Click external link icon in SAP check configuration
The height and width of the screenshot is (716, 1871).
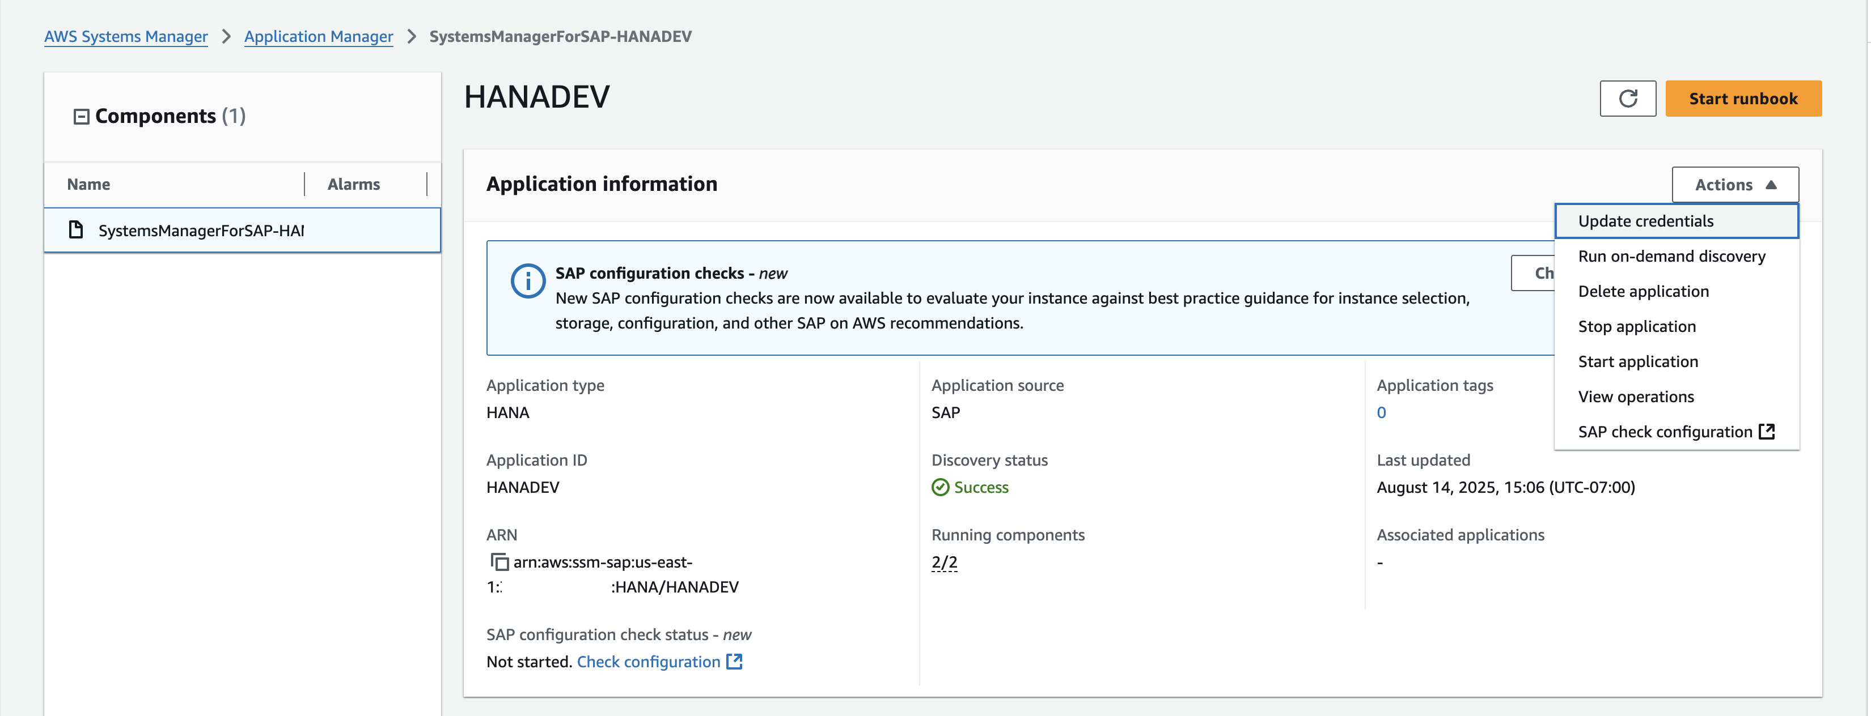(x=1767, y=432)
